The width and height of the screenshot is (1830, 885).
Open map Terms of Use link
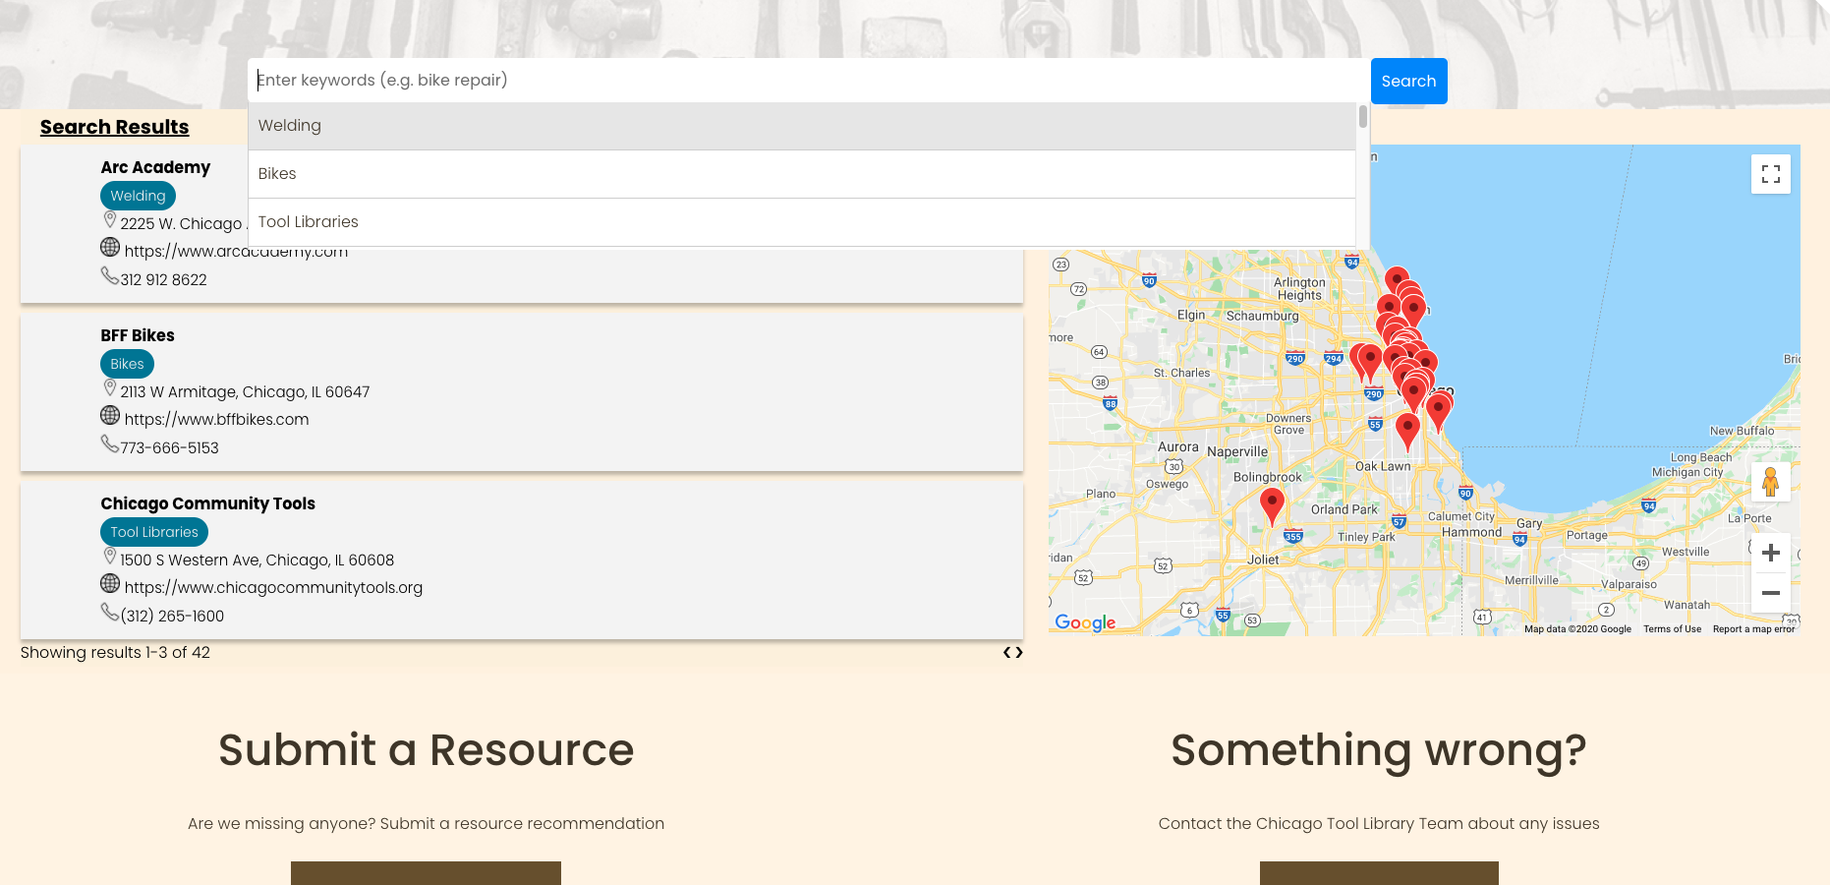pos(1672,629)
